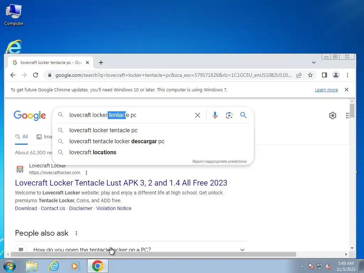Viewport: 364px width, 273px height.
Task: Select Internet Explorer desktop shortcut
Action: click(14, 47)
